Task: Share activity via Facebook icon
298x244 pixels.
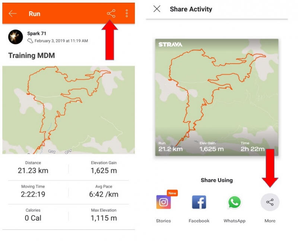Action: [x=199, y=202]
